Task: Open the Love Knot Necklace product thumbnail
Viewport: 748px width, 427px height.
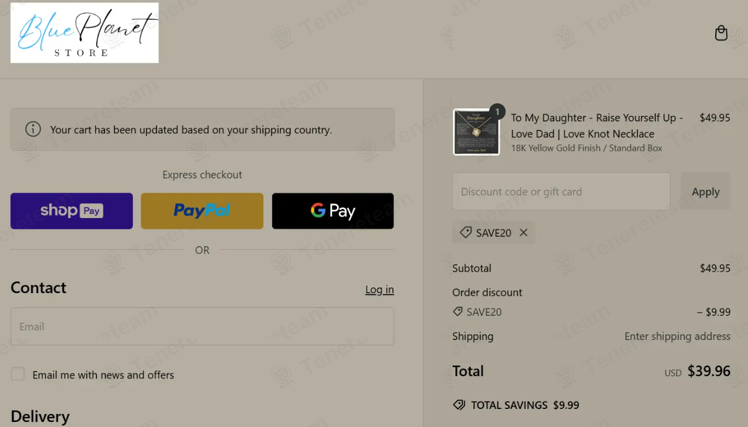Action: [x=476, y=132]
